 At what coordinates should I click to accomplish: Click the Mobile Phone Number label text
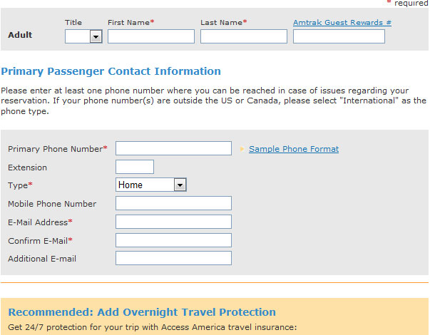click(52, 204)
